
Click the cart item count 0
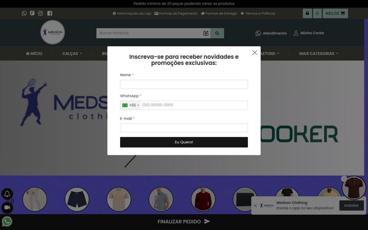[x=317, y=13]
